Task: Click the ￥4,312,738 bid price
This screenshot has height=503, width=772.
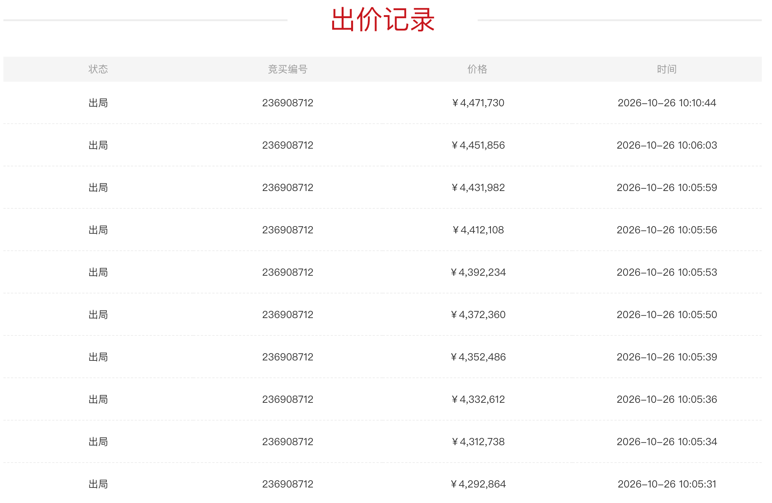Action: (478, 442)
